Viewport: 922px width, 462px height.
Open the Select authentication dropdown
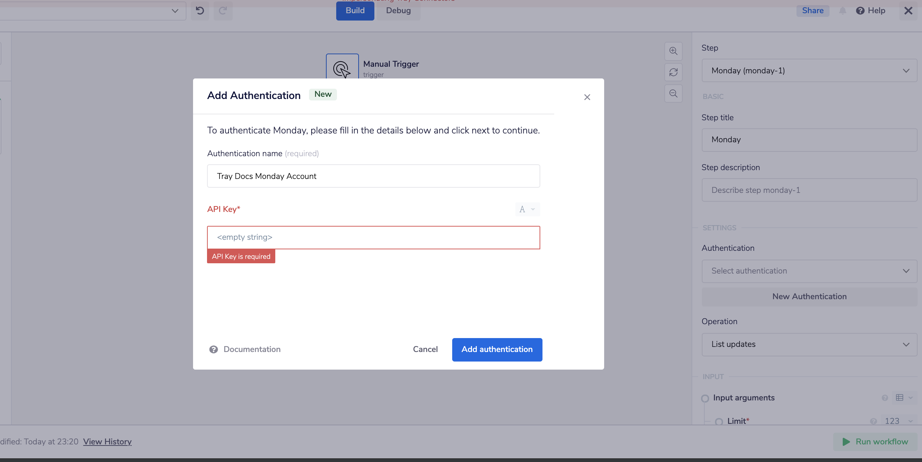[809, 271]
